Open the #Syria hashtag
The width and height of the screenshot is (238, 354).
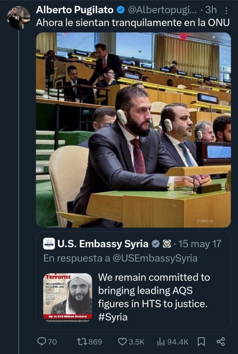(x=113, y=317)
